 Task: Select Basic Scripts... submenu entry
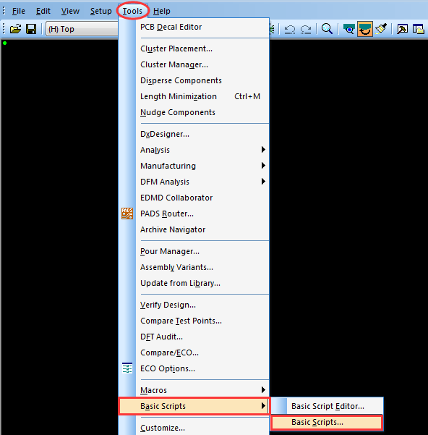pyautogui.click(x=328, y=422)
